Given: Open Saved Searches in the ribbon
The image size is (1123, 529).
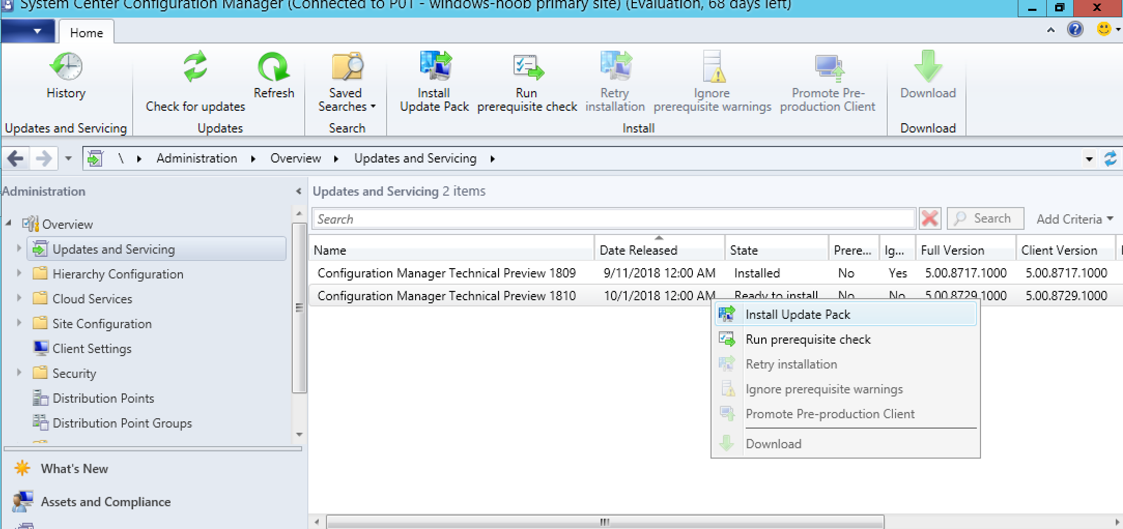Looking at the screenshot, I should 346,82.
